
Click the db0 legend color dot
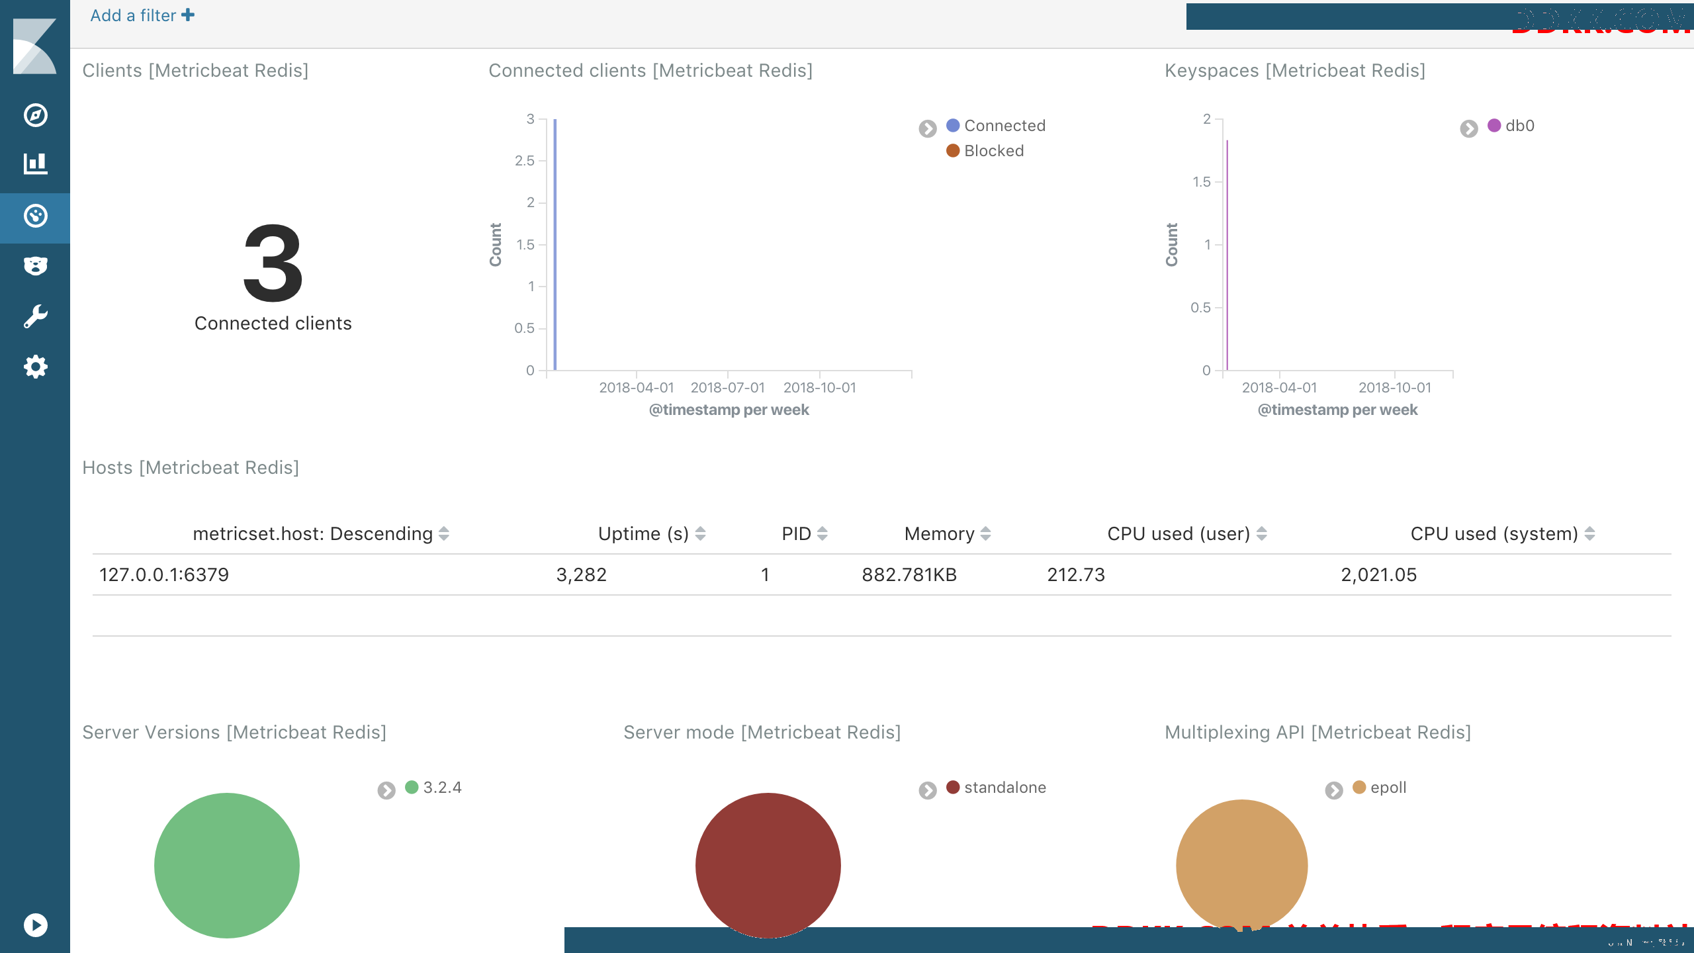pos(1494,125)
